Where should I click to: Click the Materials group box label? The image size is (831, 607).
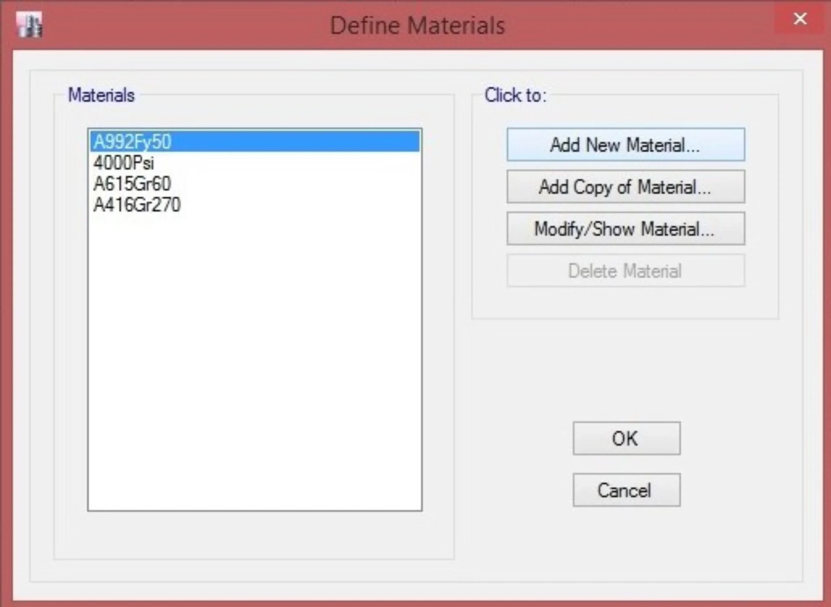click(x=101, y=95)
